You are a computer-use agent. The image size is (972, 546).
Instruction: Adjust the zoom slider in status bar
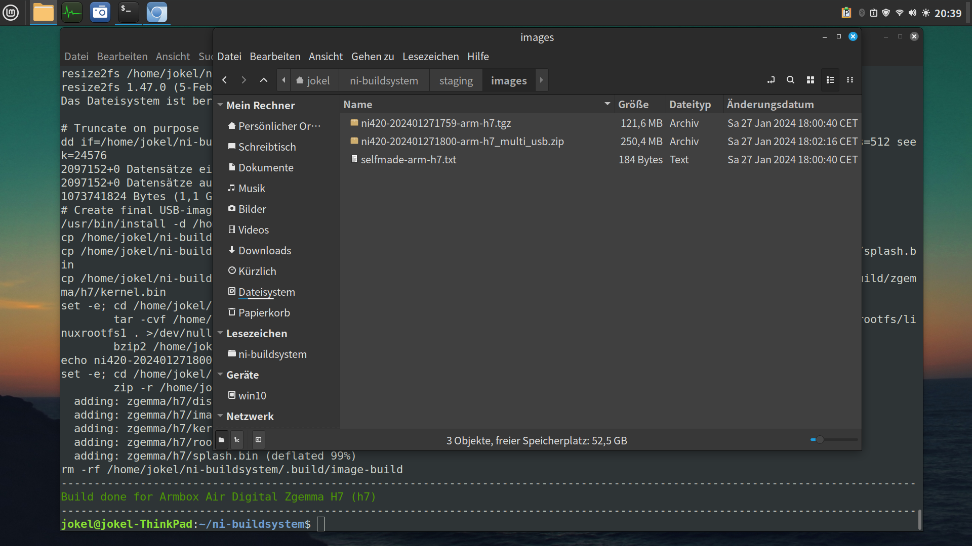click(820, 440)
